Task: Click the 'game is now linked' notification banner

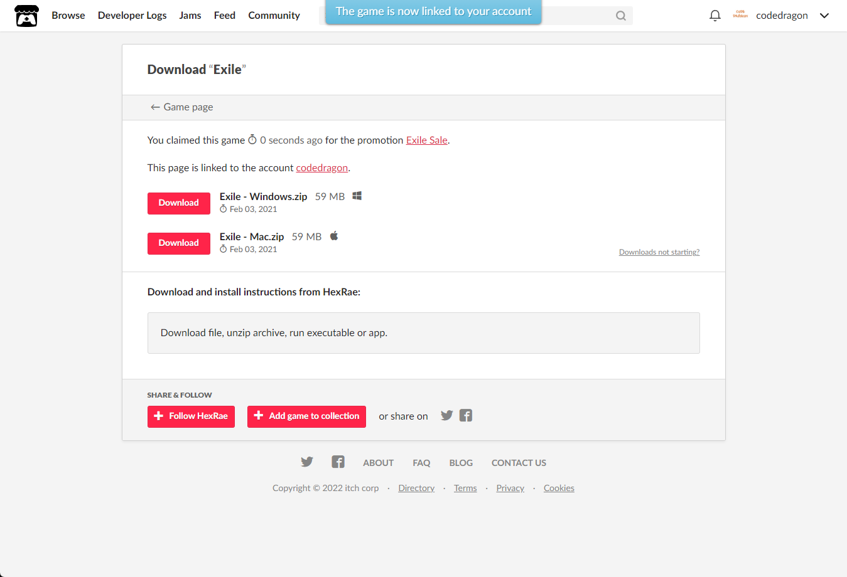Action: [x=433, y=12]
